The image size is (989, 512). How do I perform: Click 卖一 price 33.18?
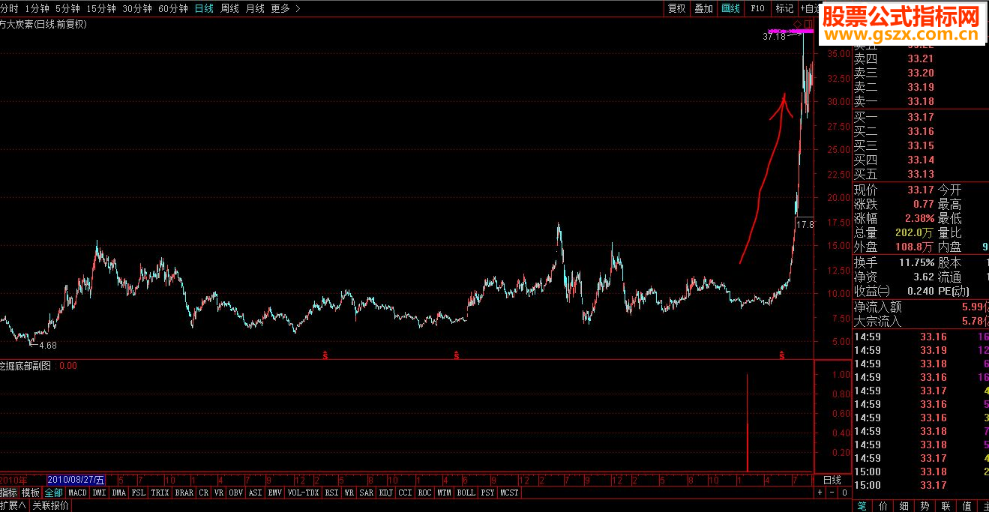(921, 101)
